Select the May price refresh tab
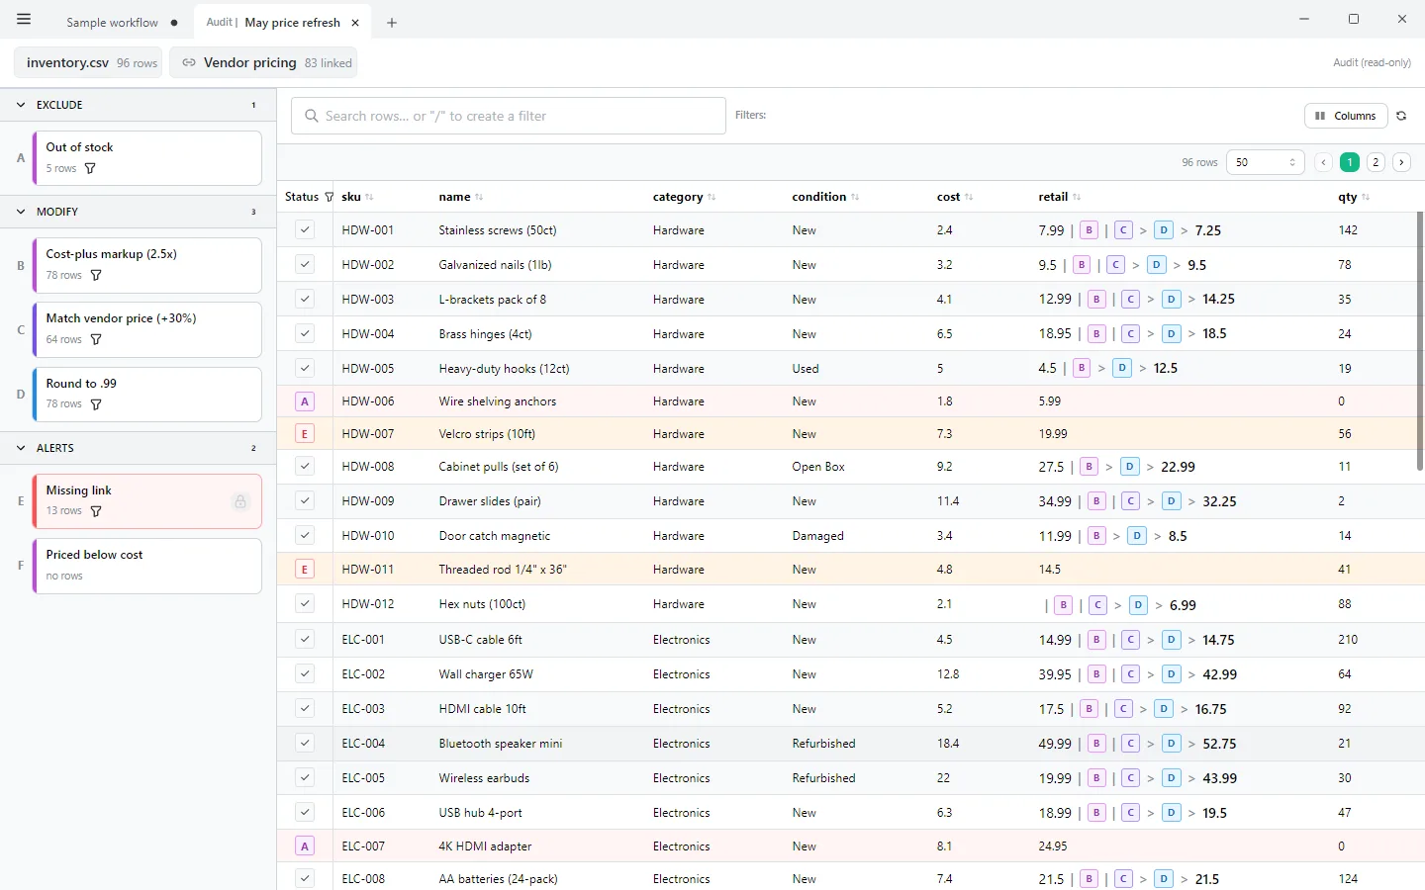1425x890 pixels. tap(283, 23)
